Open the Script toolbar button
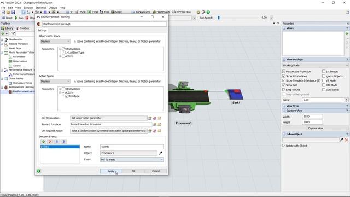This screenshot has height=197, width=350. pyautogui.click(x=116, y=12)
